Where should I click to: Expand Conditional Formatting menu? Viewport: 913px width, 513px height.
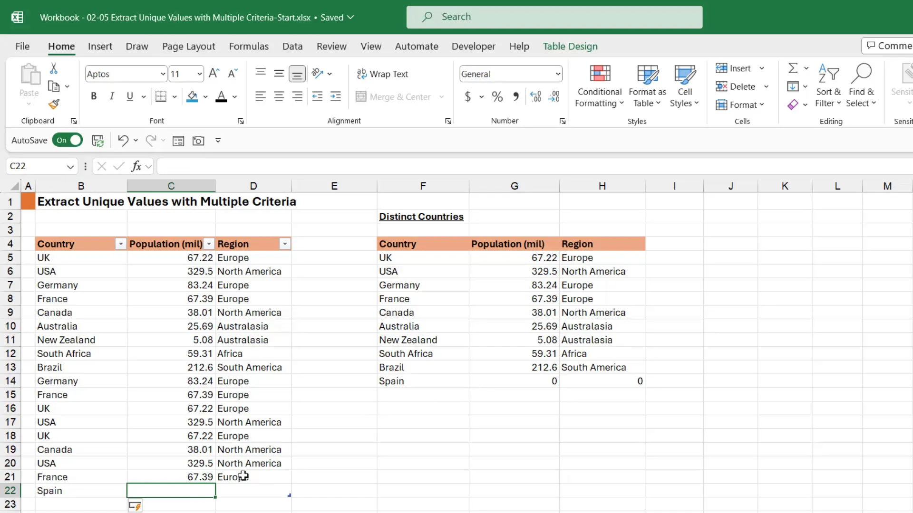599,86
